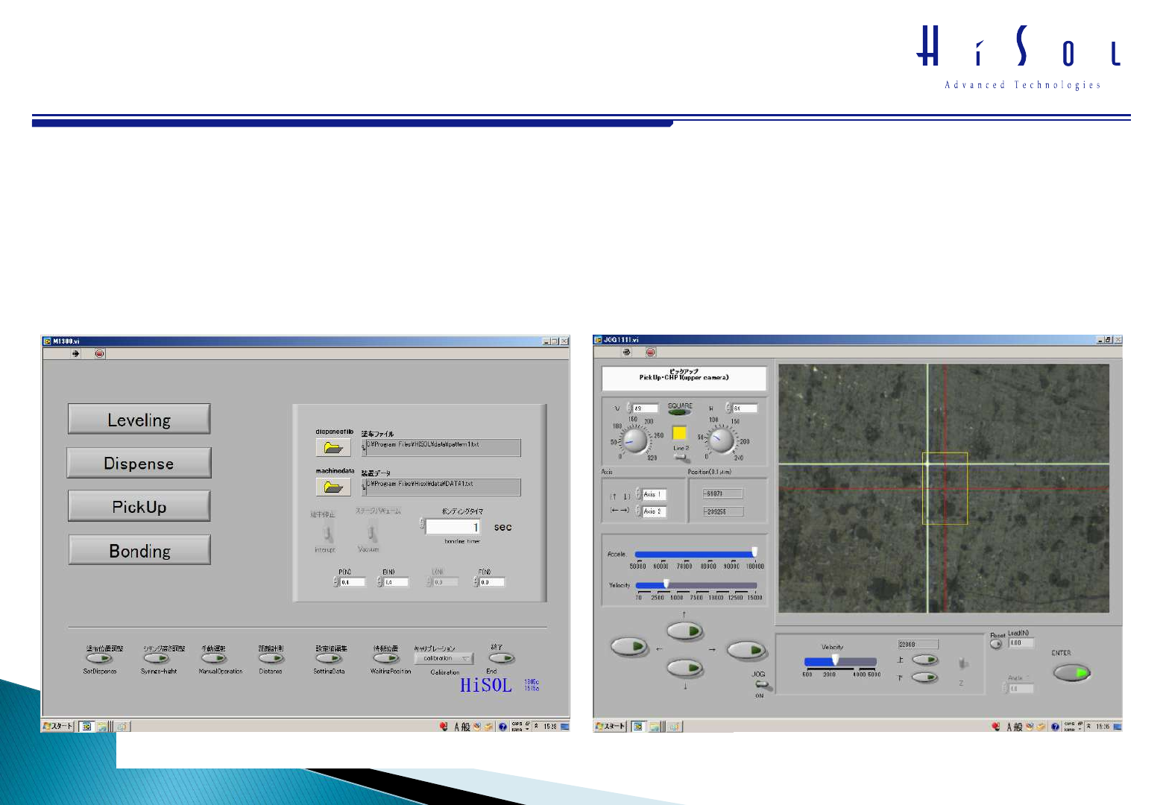The image size is (1163, 805).
Task: Toggle the SQUARE indicator button
Action: click(x=680, y=411)
